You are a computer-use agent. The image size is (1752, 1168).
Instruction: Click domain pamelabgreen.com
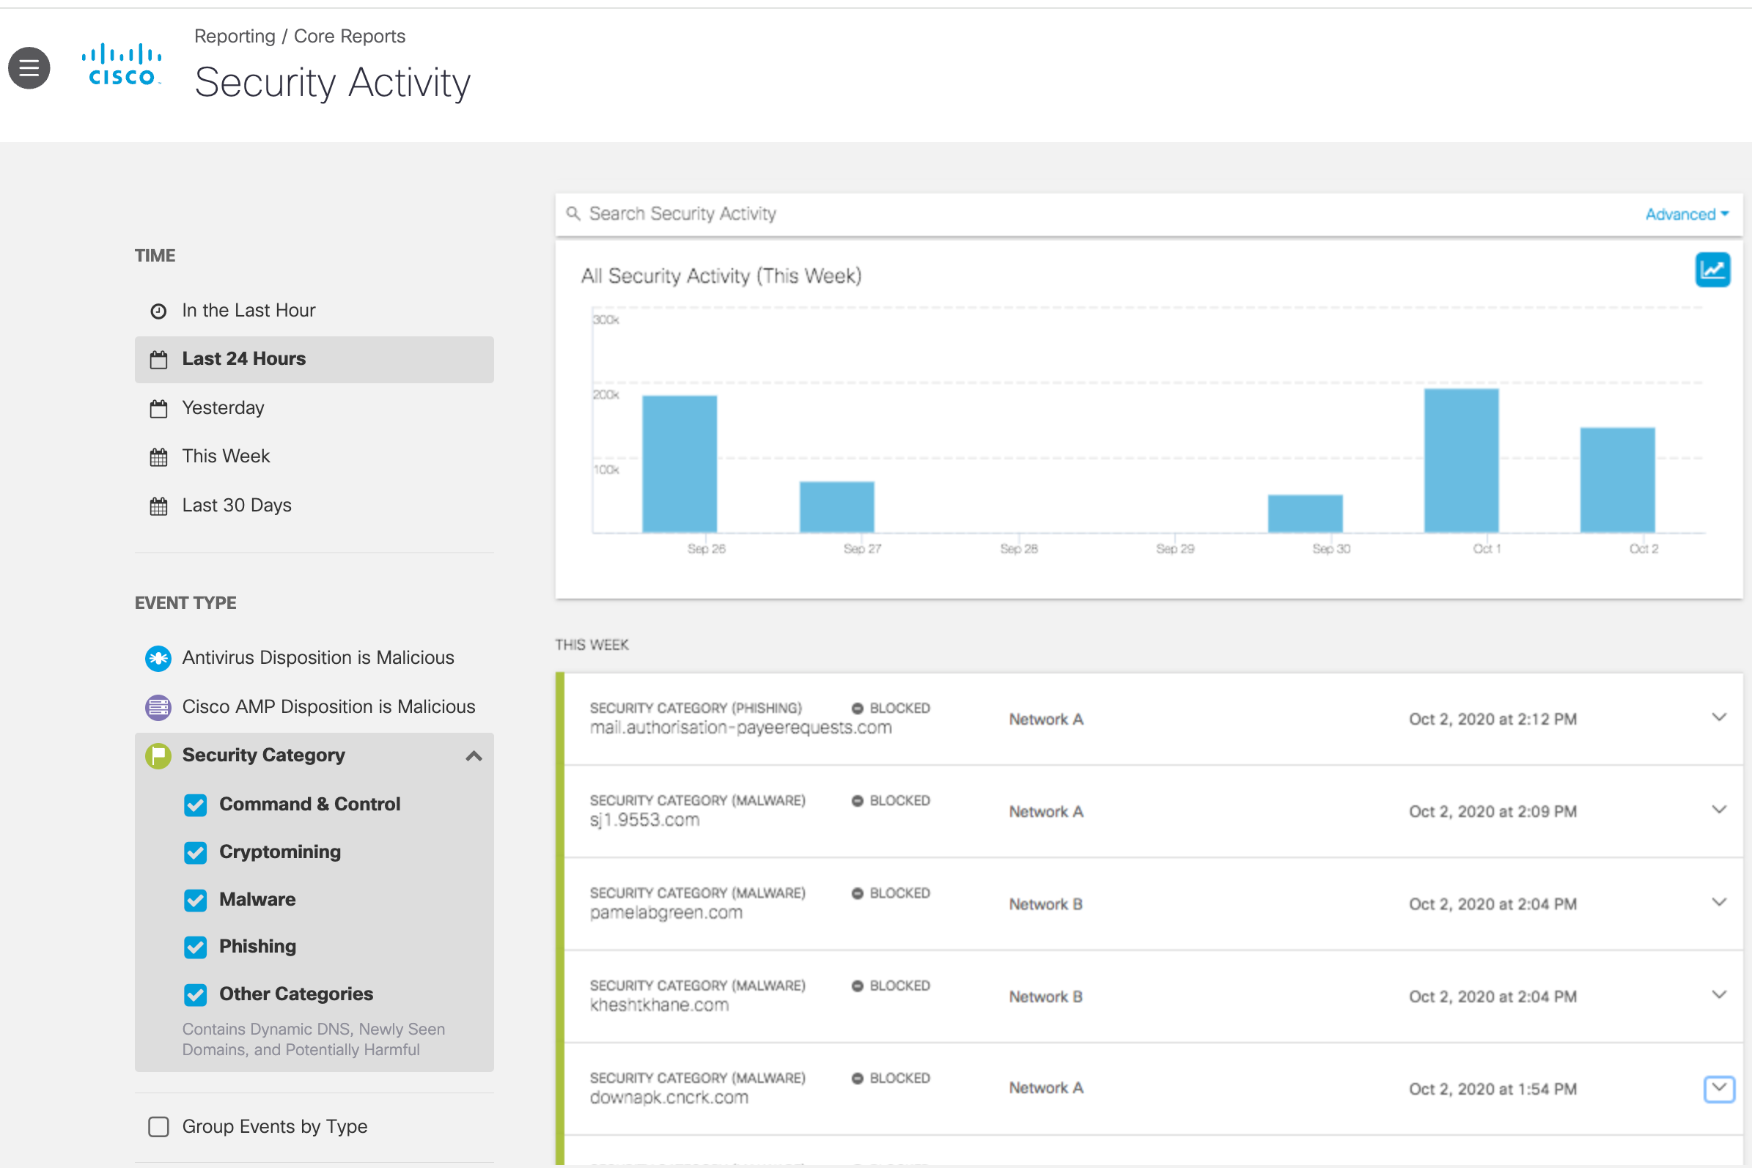click(x=666, y=912)
